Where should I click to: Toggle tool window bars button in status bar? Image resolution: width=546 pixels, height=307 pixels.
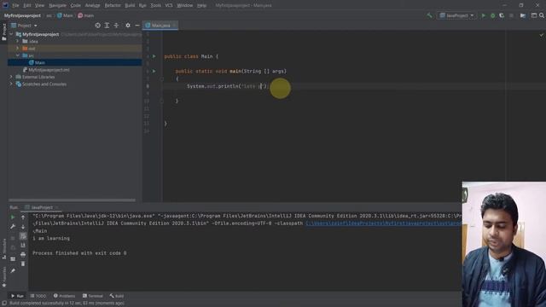tap(3, 304)
